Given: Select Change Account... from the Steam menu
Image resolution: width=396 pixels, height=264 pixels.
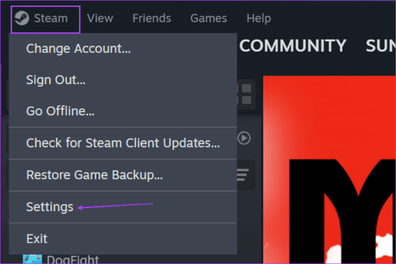Looking at the screenshot, I should 123,48.
